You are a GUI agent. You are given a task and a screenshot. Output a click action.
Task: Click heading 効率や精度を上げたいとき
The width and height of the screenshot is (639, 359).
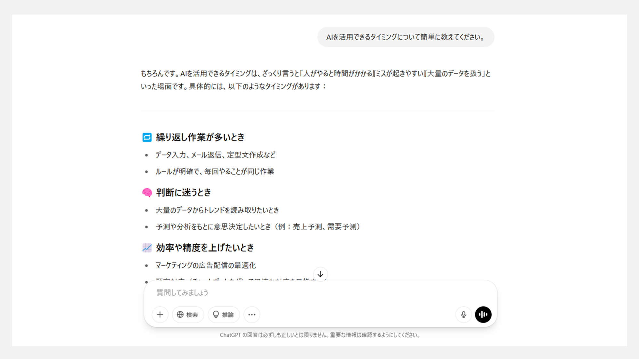click(205, 248)
